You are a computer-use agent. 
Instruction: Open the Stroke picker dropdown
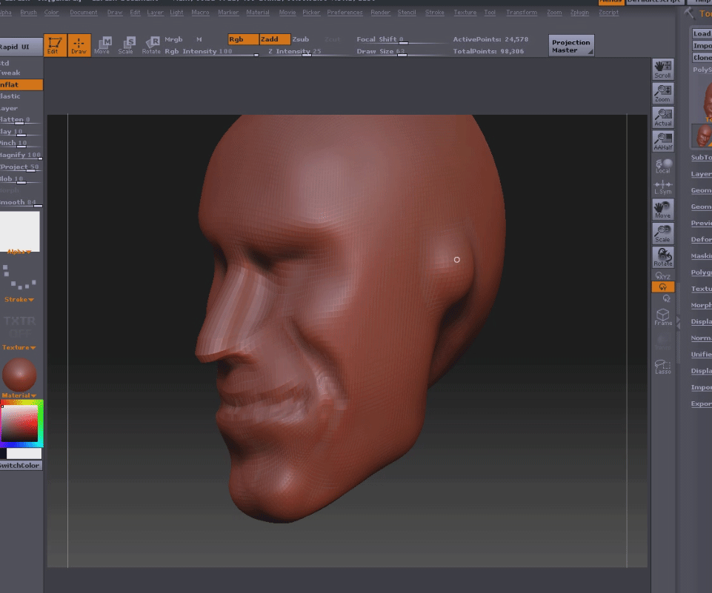[x=20, y=299]
